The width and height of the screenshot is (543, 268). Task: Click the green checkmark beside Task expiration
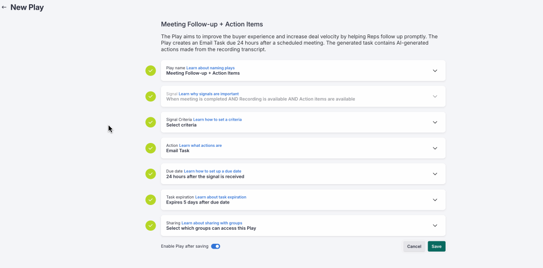pos(151,200)
